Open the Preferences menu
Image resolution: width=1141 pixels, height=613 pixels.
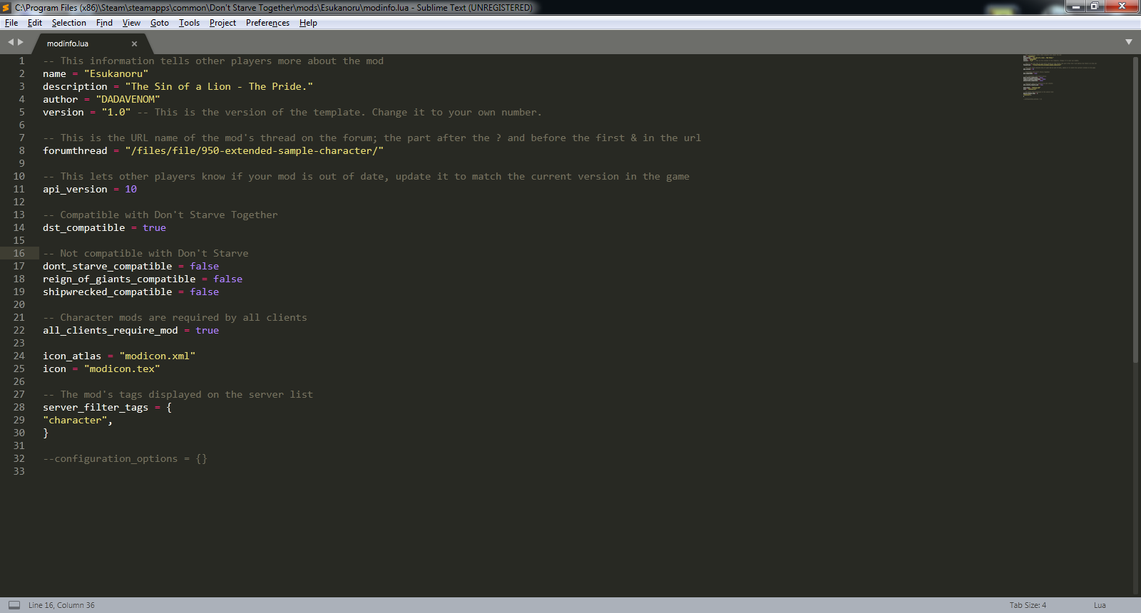(x=267, y=23)
